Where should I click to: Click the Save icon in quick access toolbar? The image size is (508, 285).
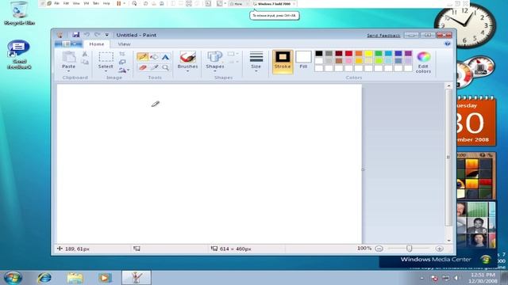pos(76,35)
